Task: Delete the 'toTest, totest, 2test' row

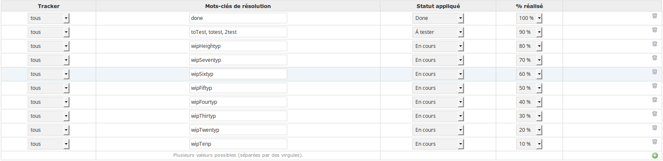Action: pos(654,30)
